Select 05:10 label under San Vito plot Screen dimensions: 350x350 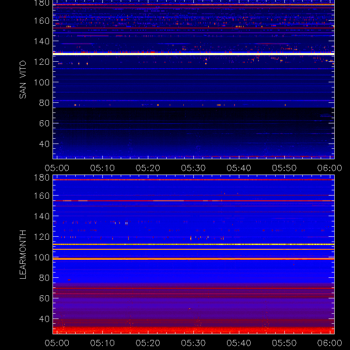point(102,168)
